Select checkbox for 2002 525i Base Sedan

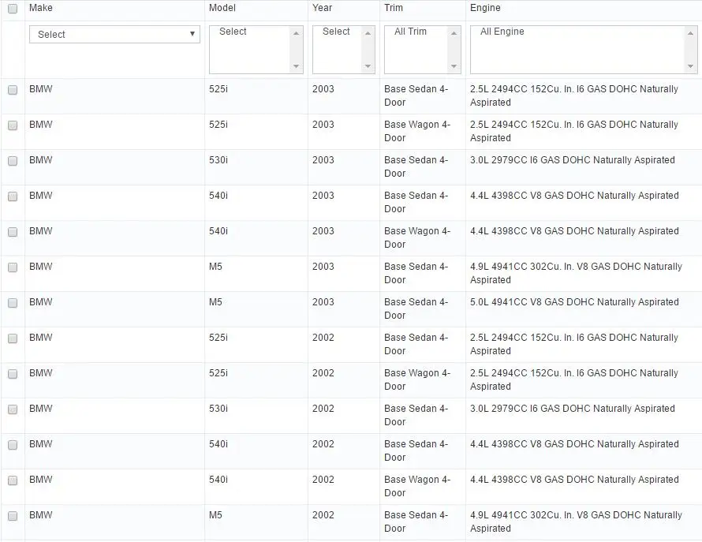pos(13,338)
